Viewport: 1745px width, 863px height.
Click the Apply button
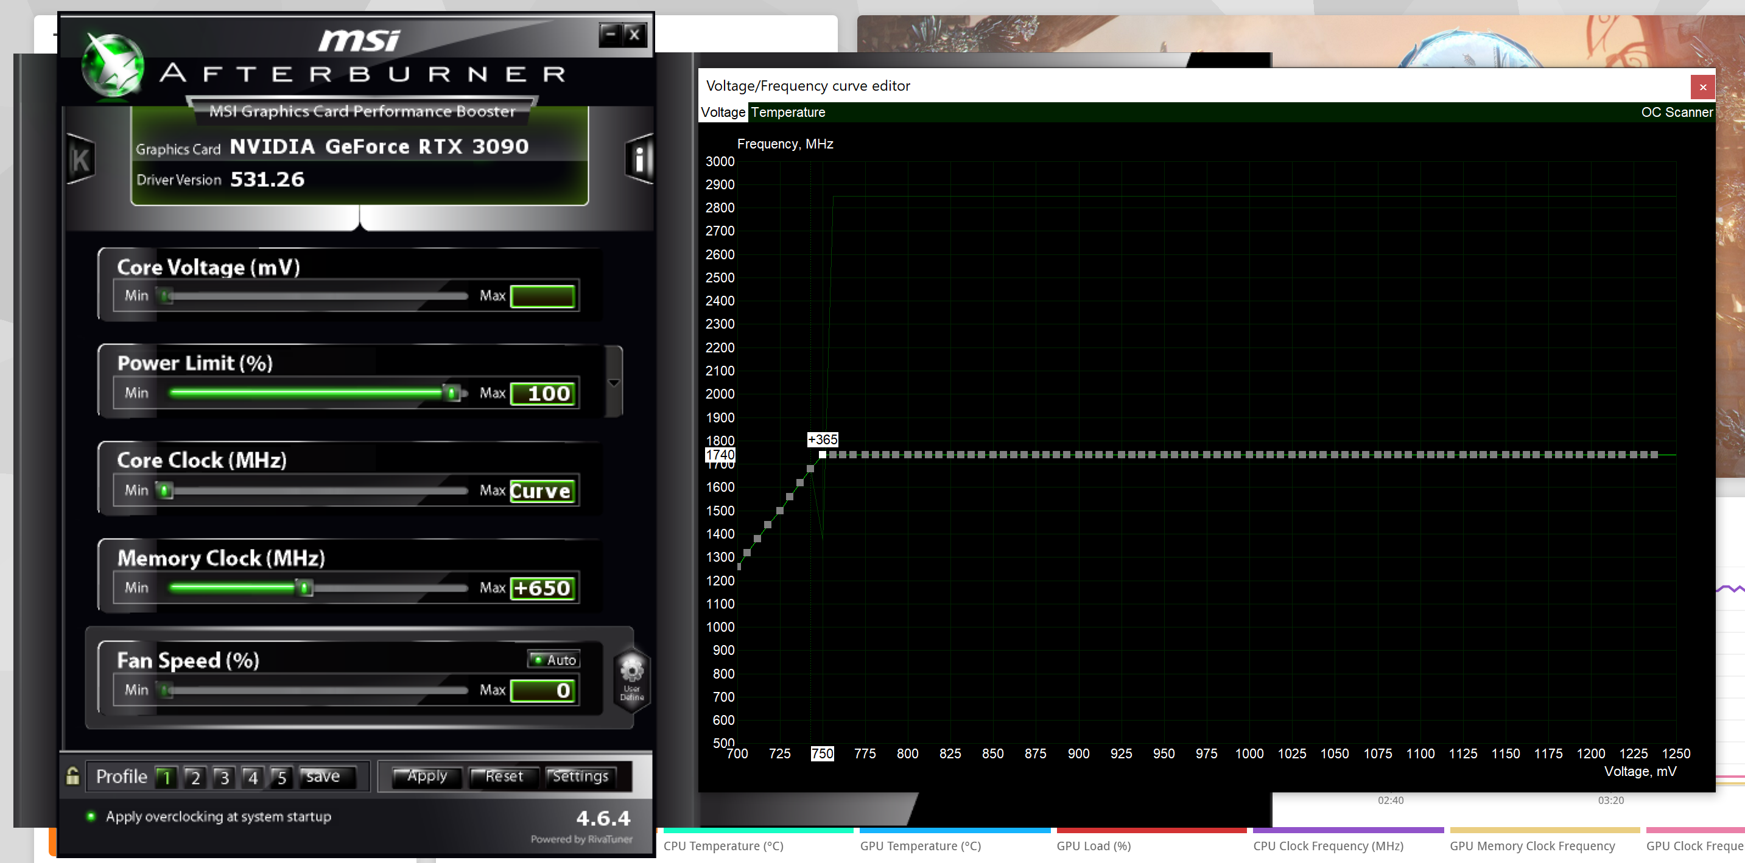click(427, 777)
